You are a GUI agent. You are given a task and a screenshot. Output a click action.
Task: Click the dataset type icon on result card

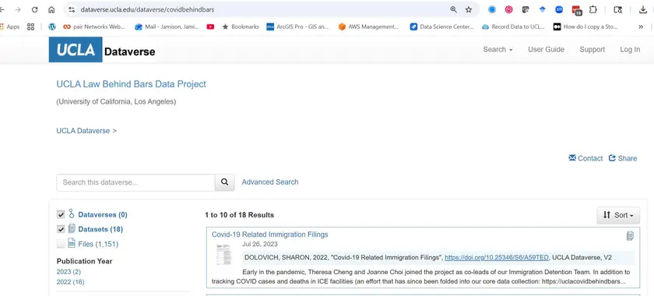(630, 236)
